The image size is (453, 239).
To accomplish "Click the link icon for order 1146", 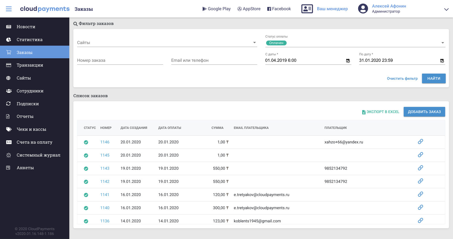I will pos(420,142).
